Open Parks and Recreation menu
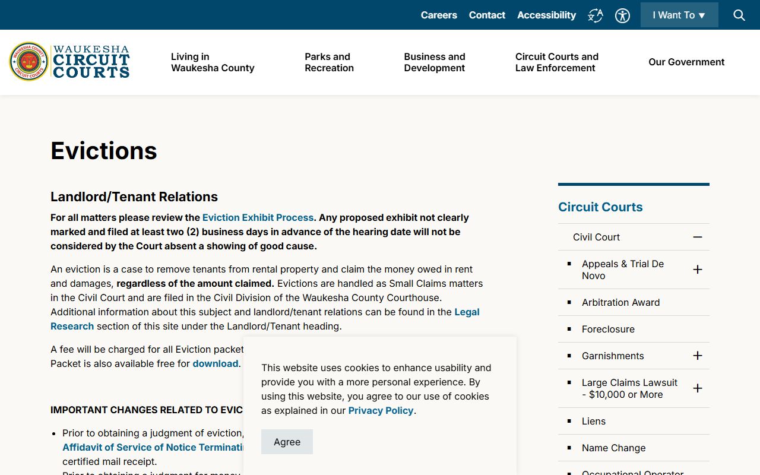Image resolution: width=760 pixels, height=475 pixels. [329, 62]
